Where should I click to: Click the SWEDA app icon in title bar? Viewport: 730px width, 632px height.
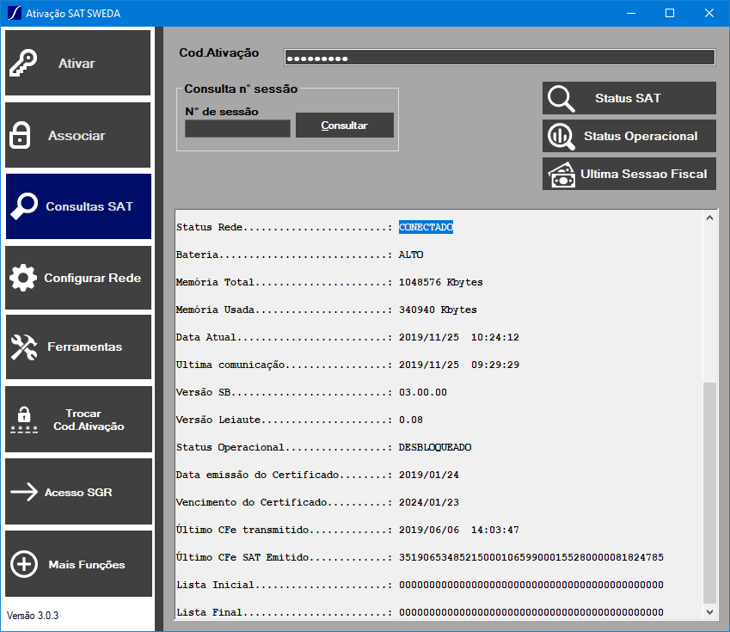(x=15, y=13)
